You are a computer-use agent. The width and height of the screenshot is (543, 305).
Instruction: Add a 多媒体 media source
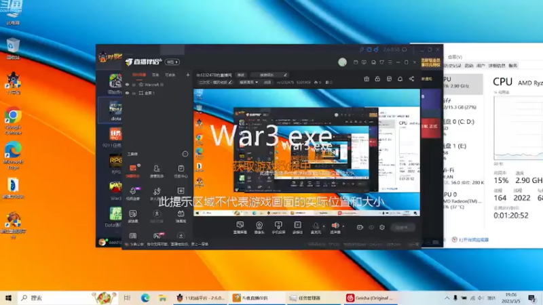(x=297, y=228)
